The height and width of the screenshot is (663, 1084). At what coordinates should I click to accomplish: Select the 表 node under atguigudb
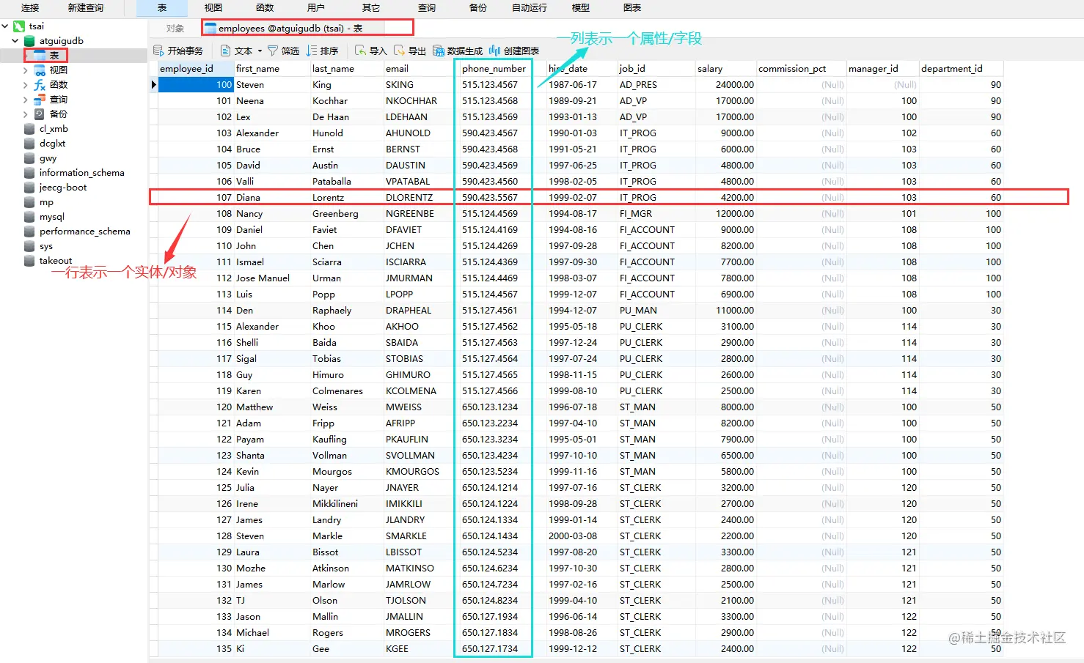pyautogui.click(x=54, y=56)
